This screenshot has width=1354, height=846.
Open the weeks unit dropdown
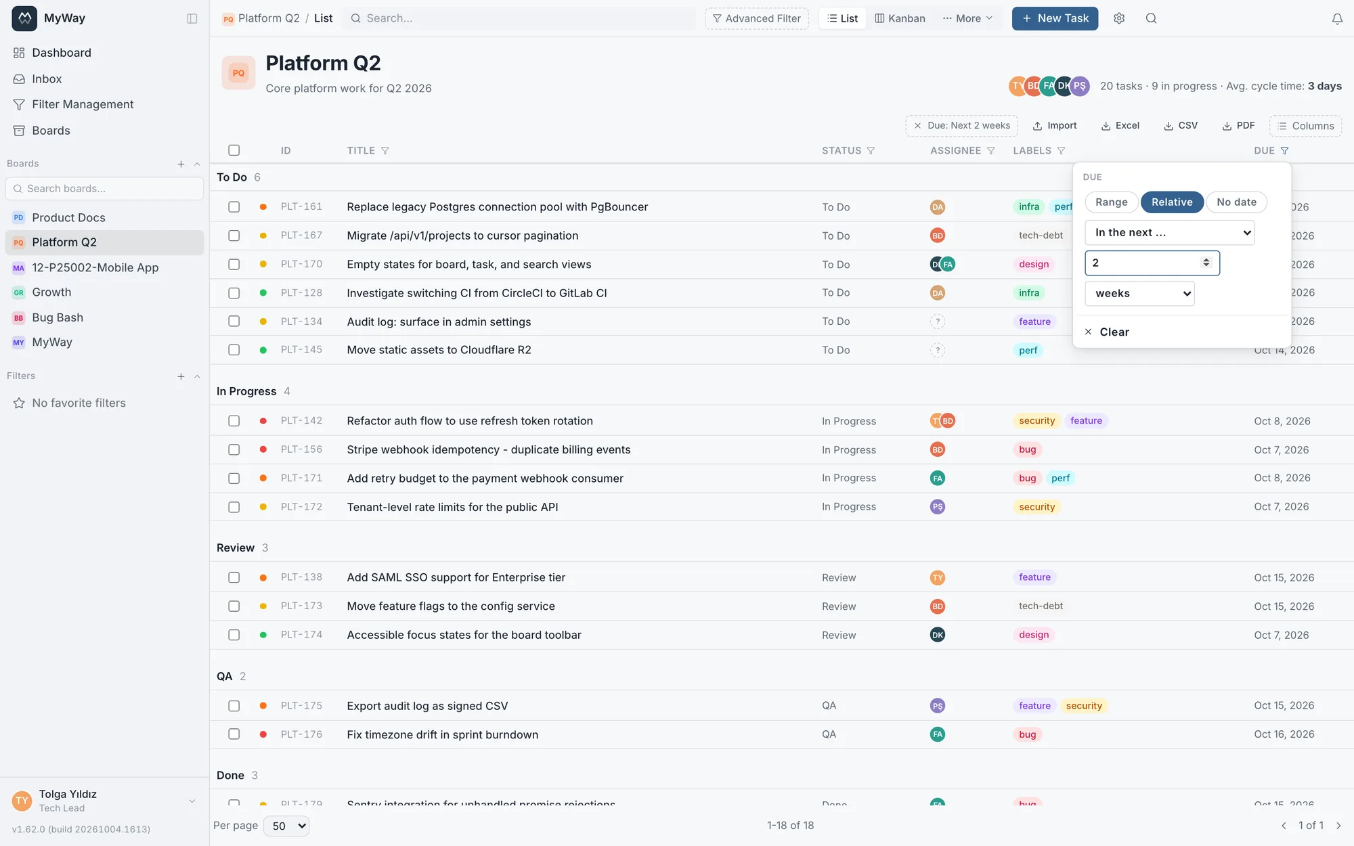pos(1139,294)
